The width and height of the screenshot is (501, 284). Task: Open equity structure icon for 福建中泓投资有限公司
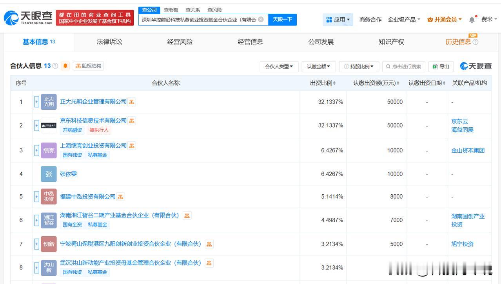point(121,197)
